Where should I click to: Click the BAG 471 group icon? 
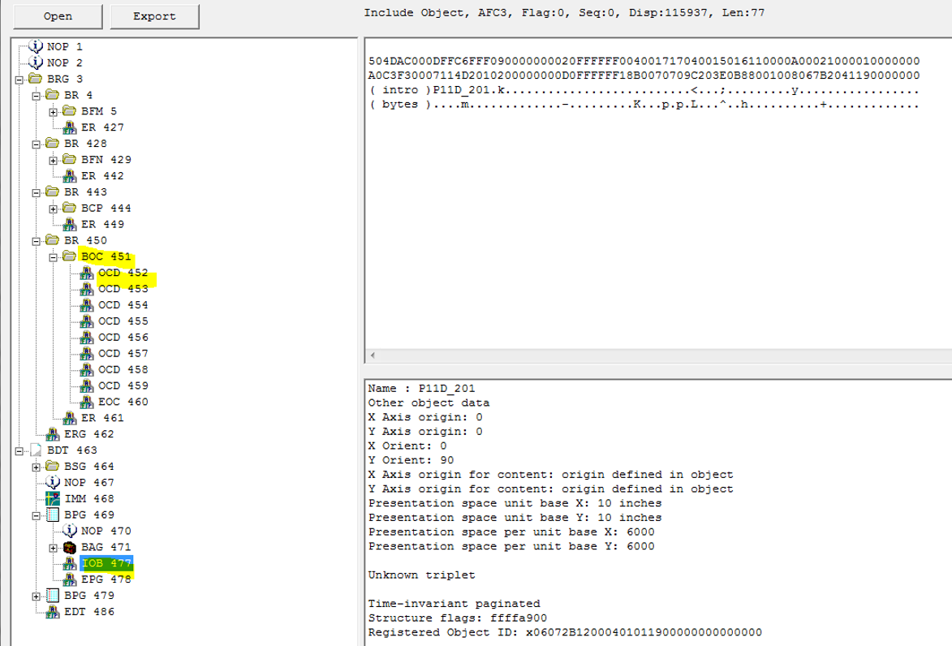70,547
